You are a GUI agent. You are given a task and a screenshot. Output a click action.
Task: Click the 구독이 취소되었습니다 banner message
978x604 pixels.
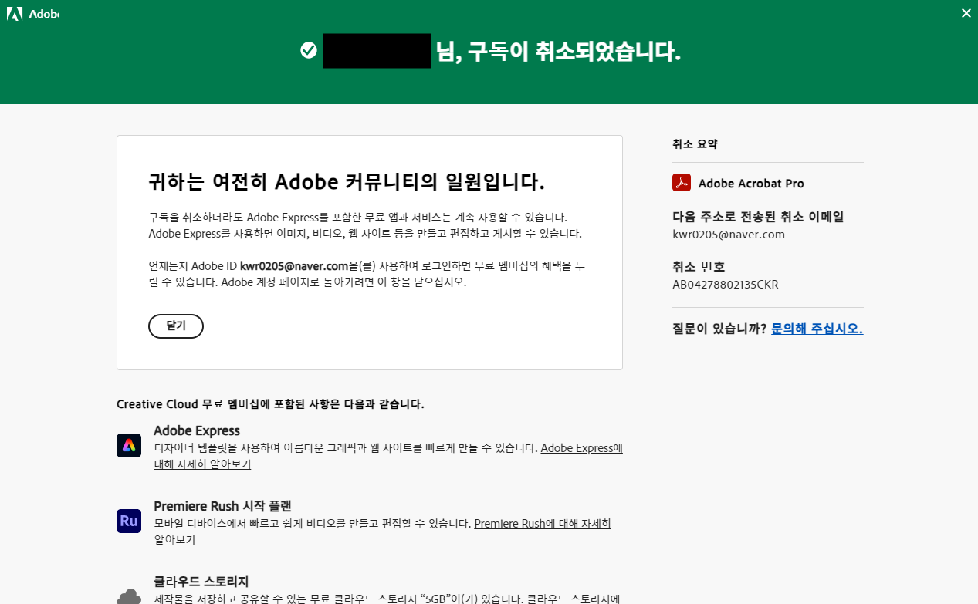tap(558, 51)
